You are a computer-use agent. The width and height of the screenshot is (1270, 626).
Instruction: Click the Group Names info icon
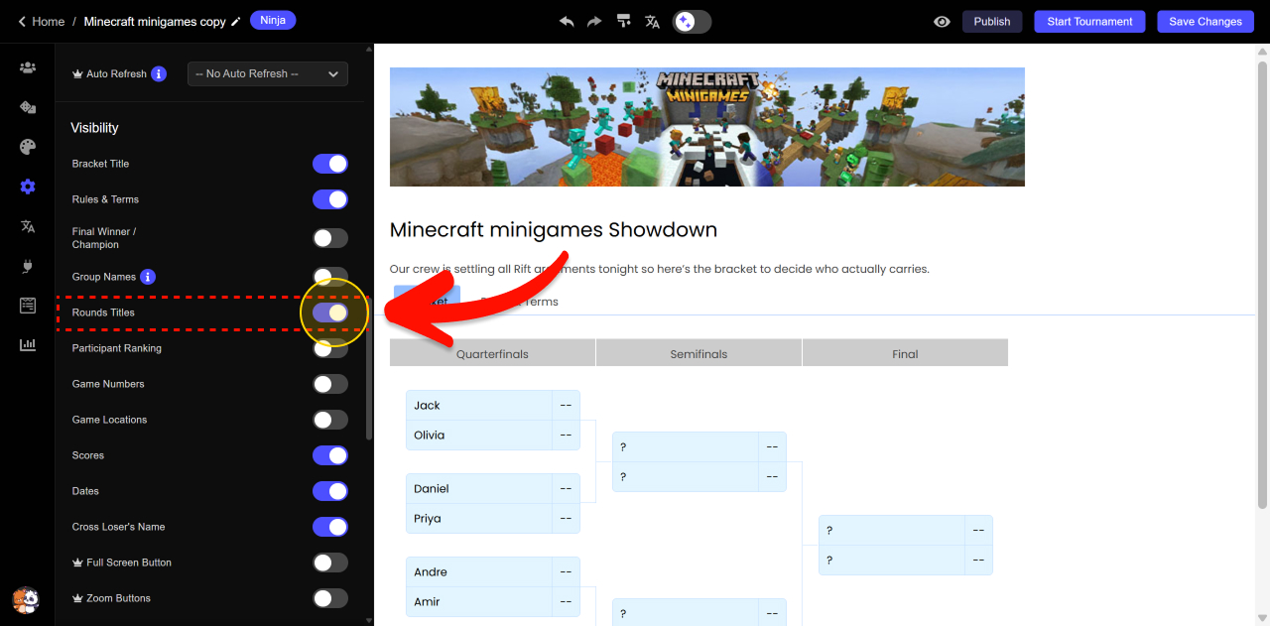148,277
